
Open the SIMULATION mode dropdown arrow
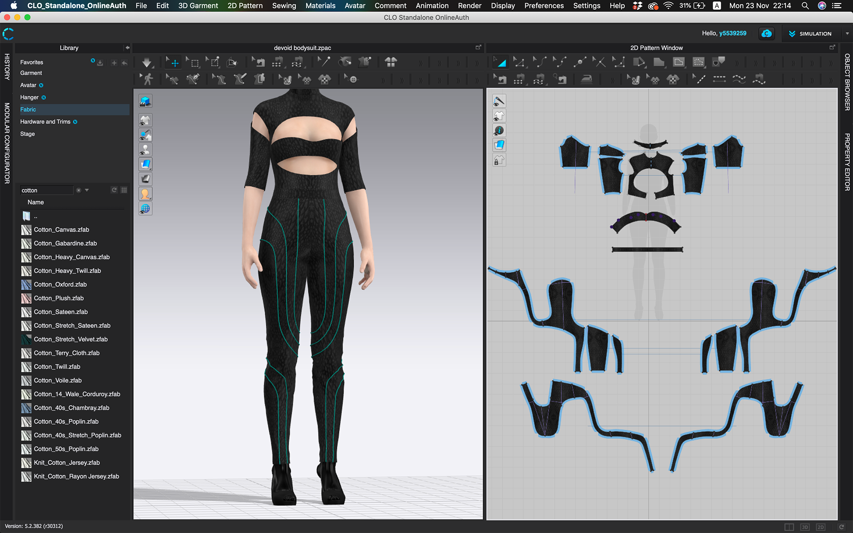coord(847,34)
